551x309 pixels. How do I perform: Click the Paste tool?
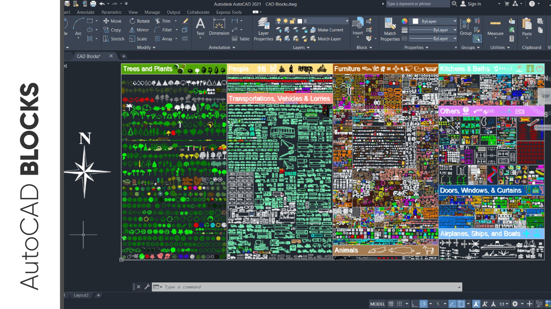click(527, 27)
